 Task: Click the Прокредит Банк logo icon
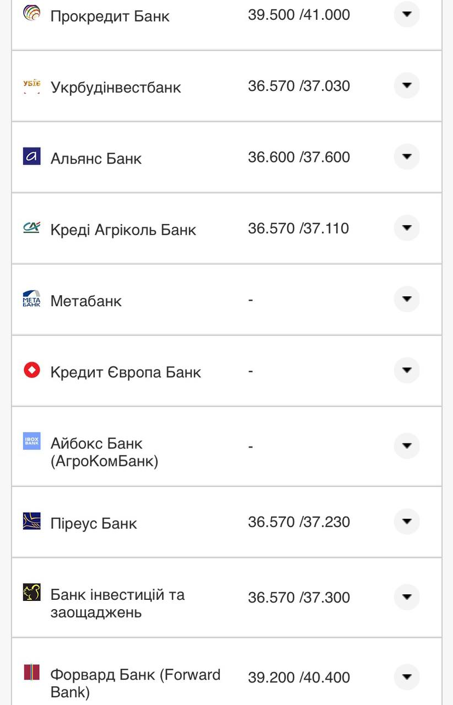tap(31, 12)
